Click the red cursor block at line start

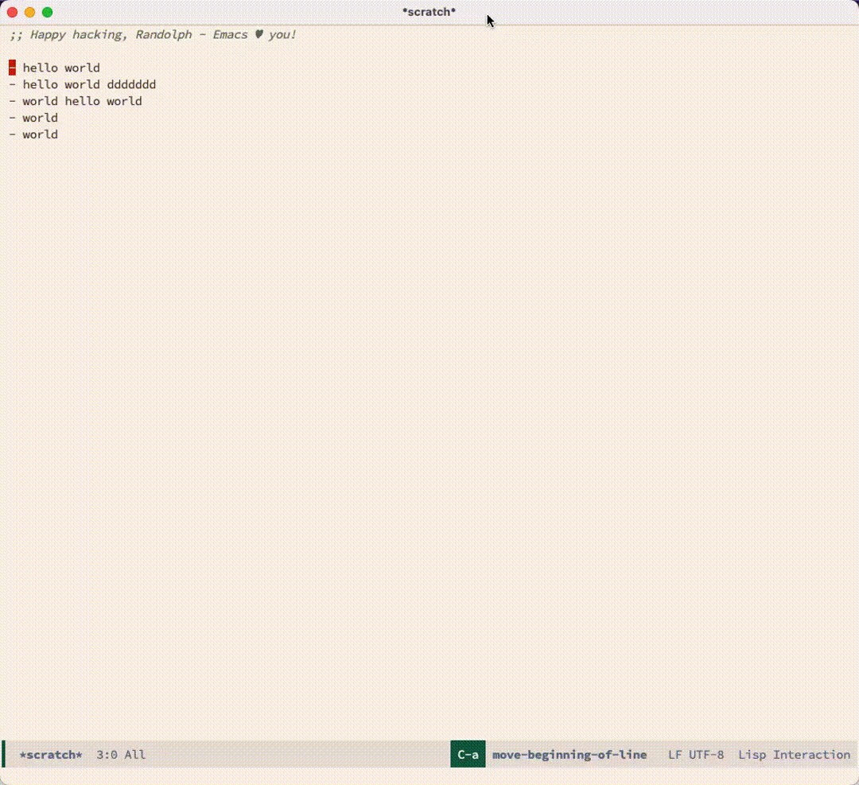(x=12, y=68)
